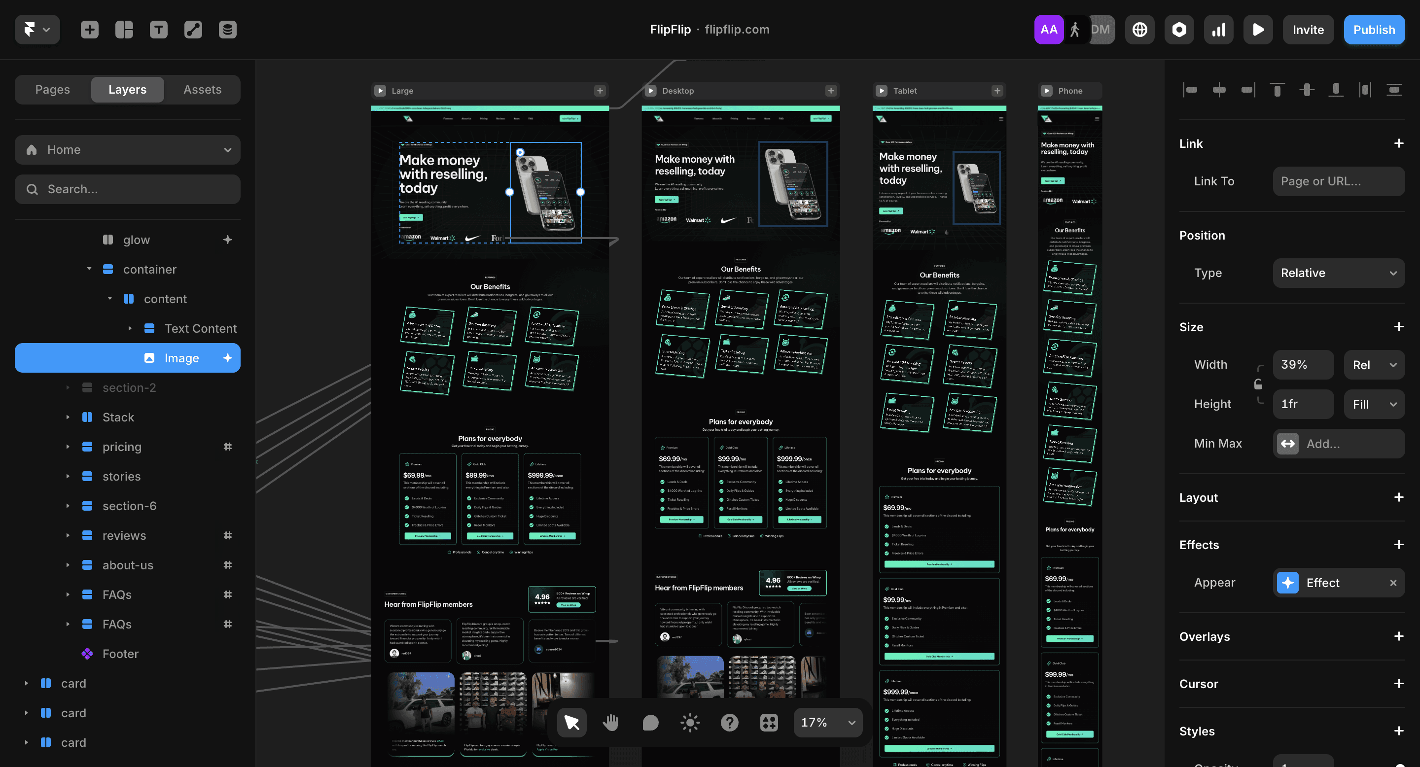Switch to the Assets tab

[202, 89]
